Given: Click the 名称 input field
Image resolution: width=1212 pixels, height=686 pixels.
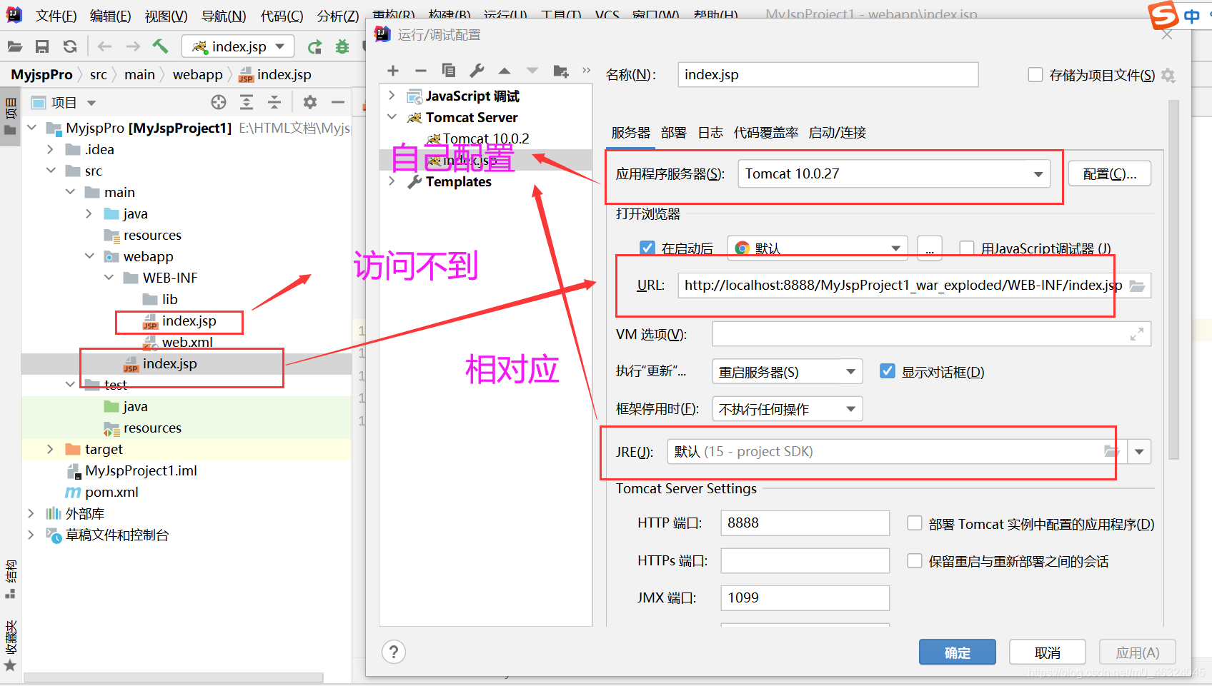Looking at the screenshot, I should 828,75.
